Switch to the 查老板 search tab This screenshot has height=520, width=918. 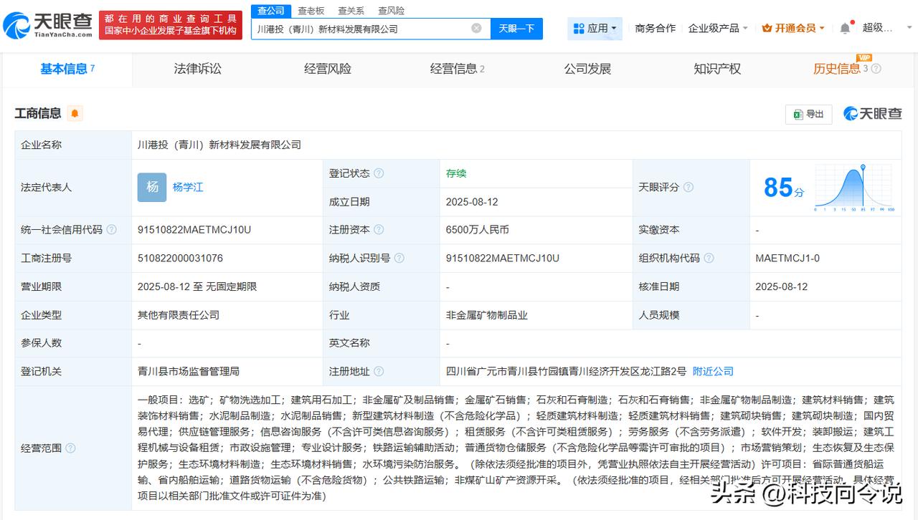click(x=311, y=11)
